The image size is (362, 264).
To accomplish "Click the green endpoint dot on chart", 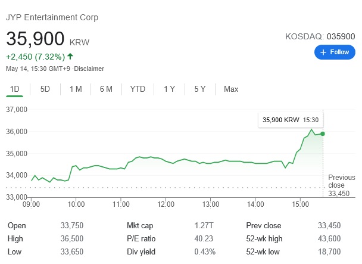I will click(x=323, y=133).
